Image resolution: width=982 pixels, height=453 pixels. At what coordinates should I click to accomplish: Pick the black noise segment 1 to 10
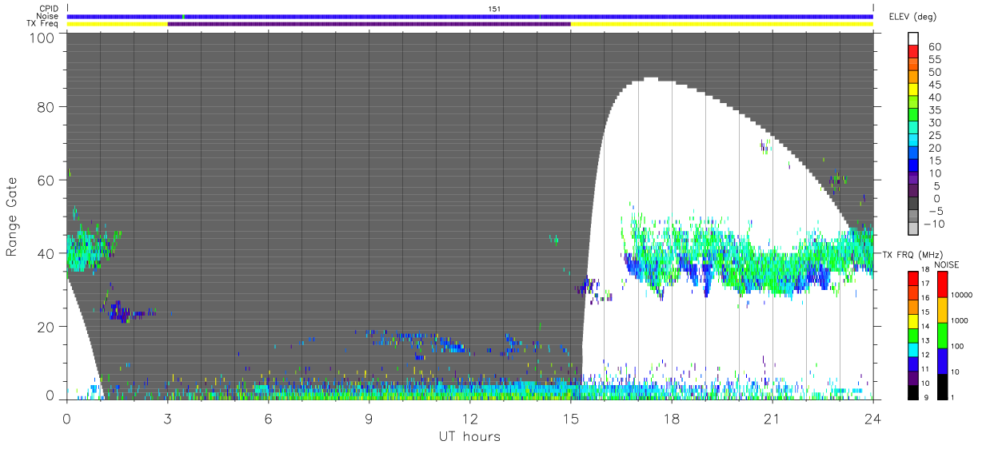point(942,387)
